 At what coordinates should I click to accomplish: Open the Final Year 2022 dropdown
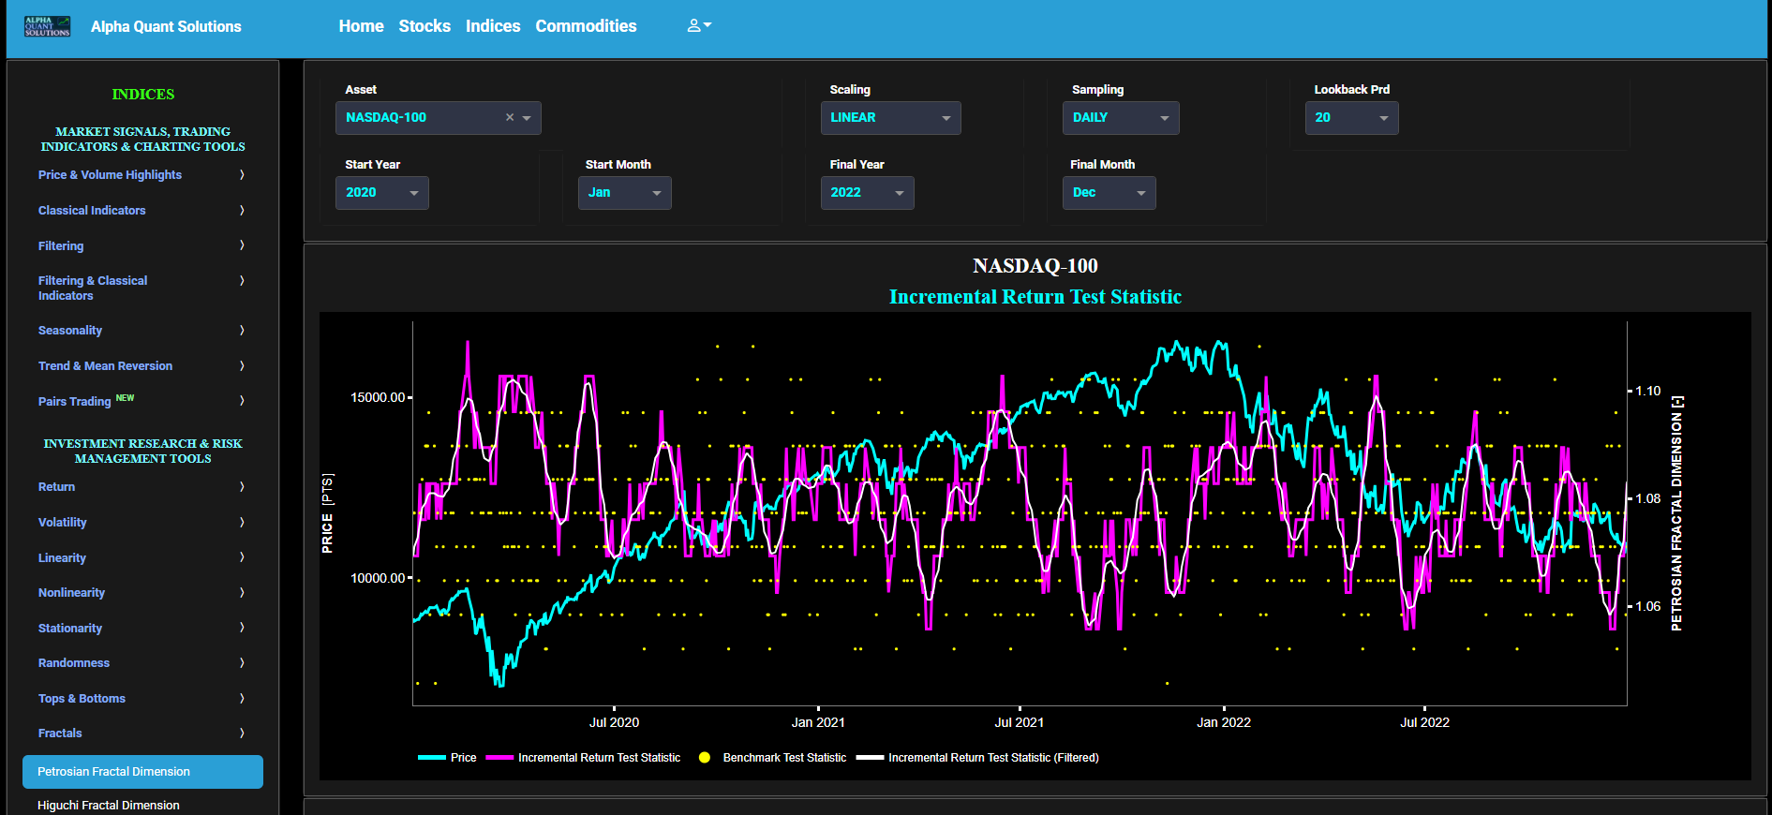tap(867, 193)
